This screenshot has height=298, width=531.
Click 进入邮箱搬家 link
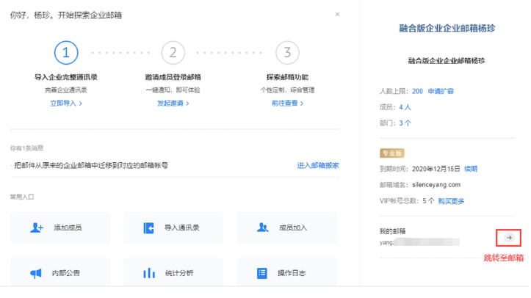pos(317,166)
